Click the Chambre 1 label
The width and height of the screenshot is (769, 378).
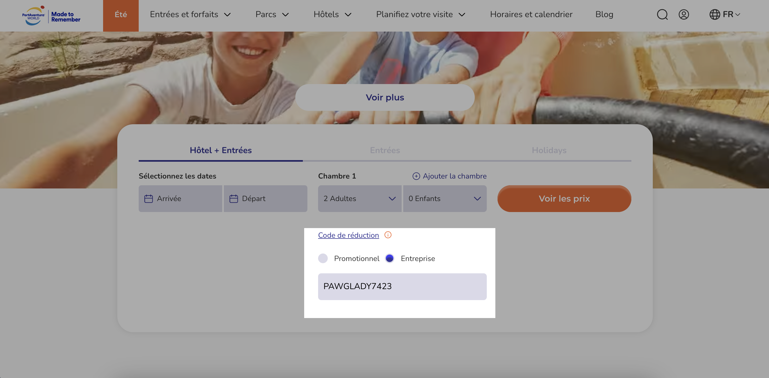pyautogui.click(x=337, y=176)
